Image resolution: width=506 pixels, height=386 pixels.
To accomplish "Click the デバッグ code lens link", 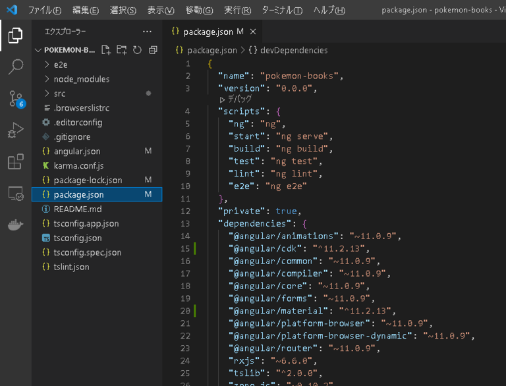I will pos(236,99).
